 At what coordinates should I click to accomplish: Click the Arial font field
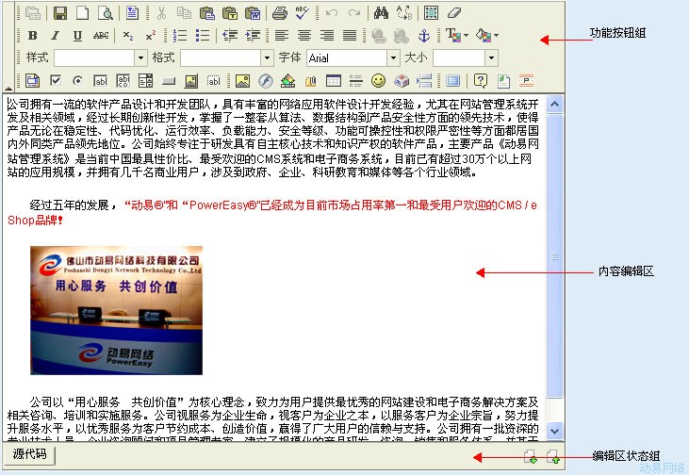pyautogui.click(x=347, y=57)
